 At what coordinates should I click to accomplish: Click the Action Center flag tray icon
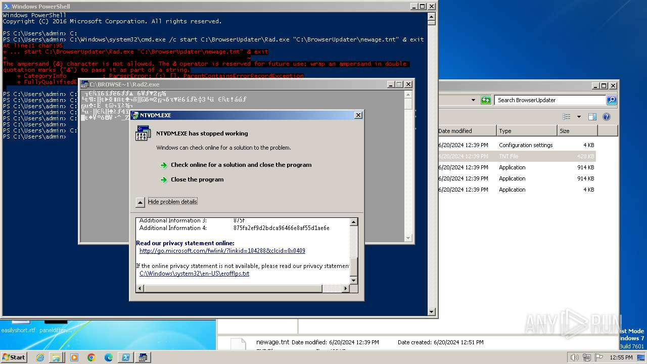[x=599, y=357]
